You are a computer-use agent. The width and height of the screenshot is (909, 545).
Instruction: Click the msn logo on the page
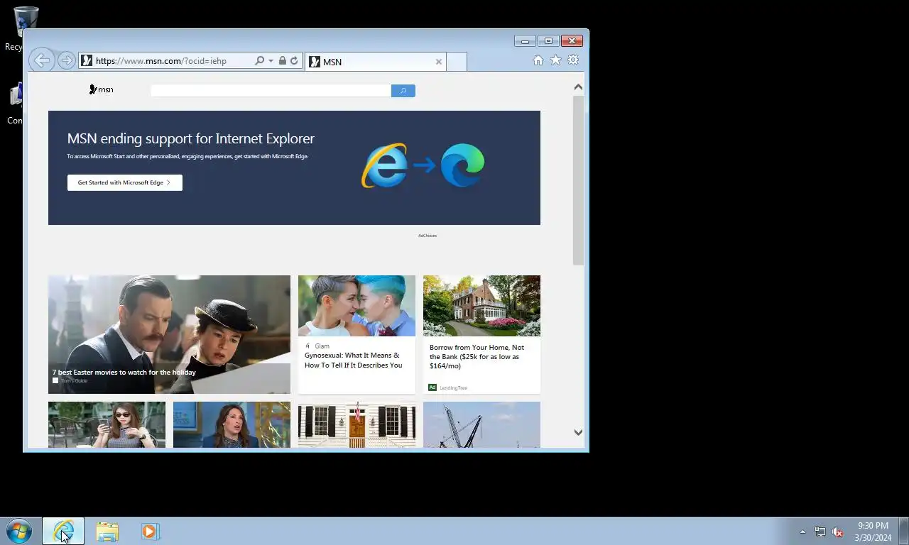tap(102, 89)
